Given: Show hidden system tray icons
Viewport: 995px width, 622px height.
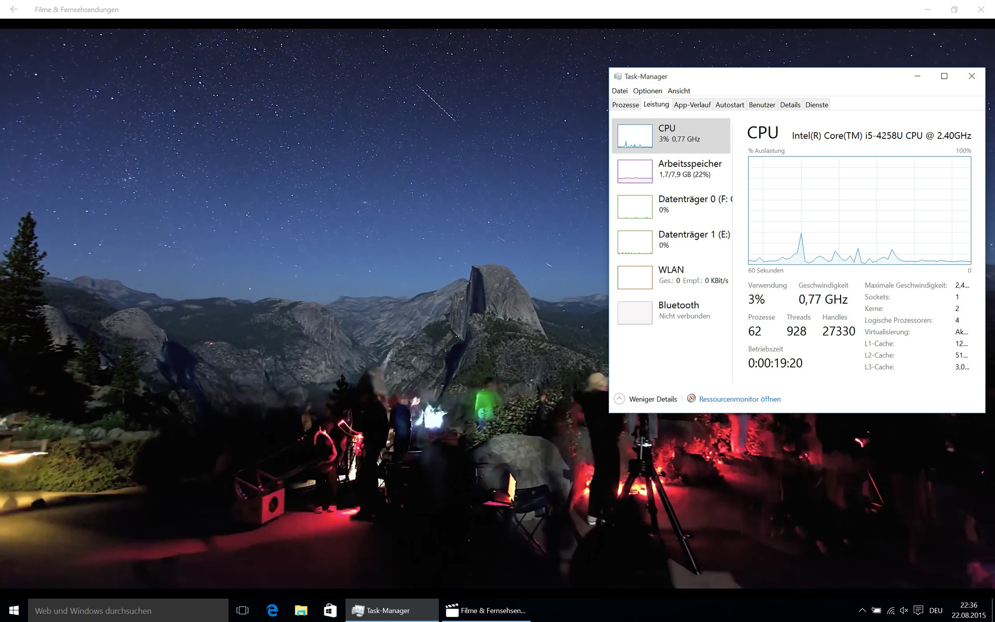Looking at the screenshot, I should coord(862,611).
